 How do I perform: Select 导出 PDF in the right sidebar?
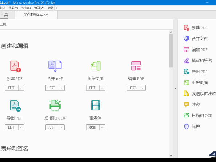[196, 72]
